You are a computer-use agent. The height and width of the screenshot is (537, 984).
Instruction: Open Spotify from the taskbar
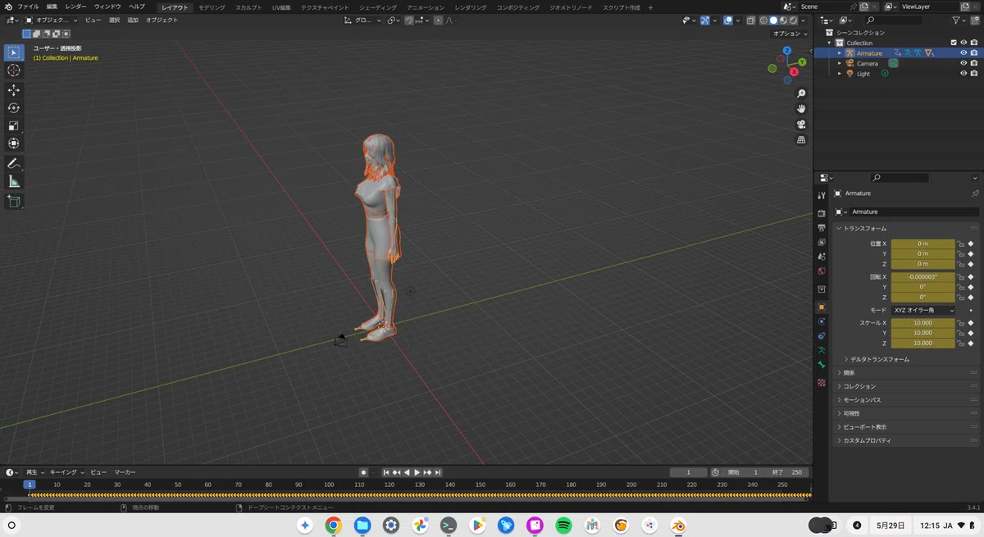point(563,525)
